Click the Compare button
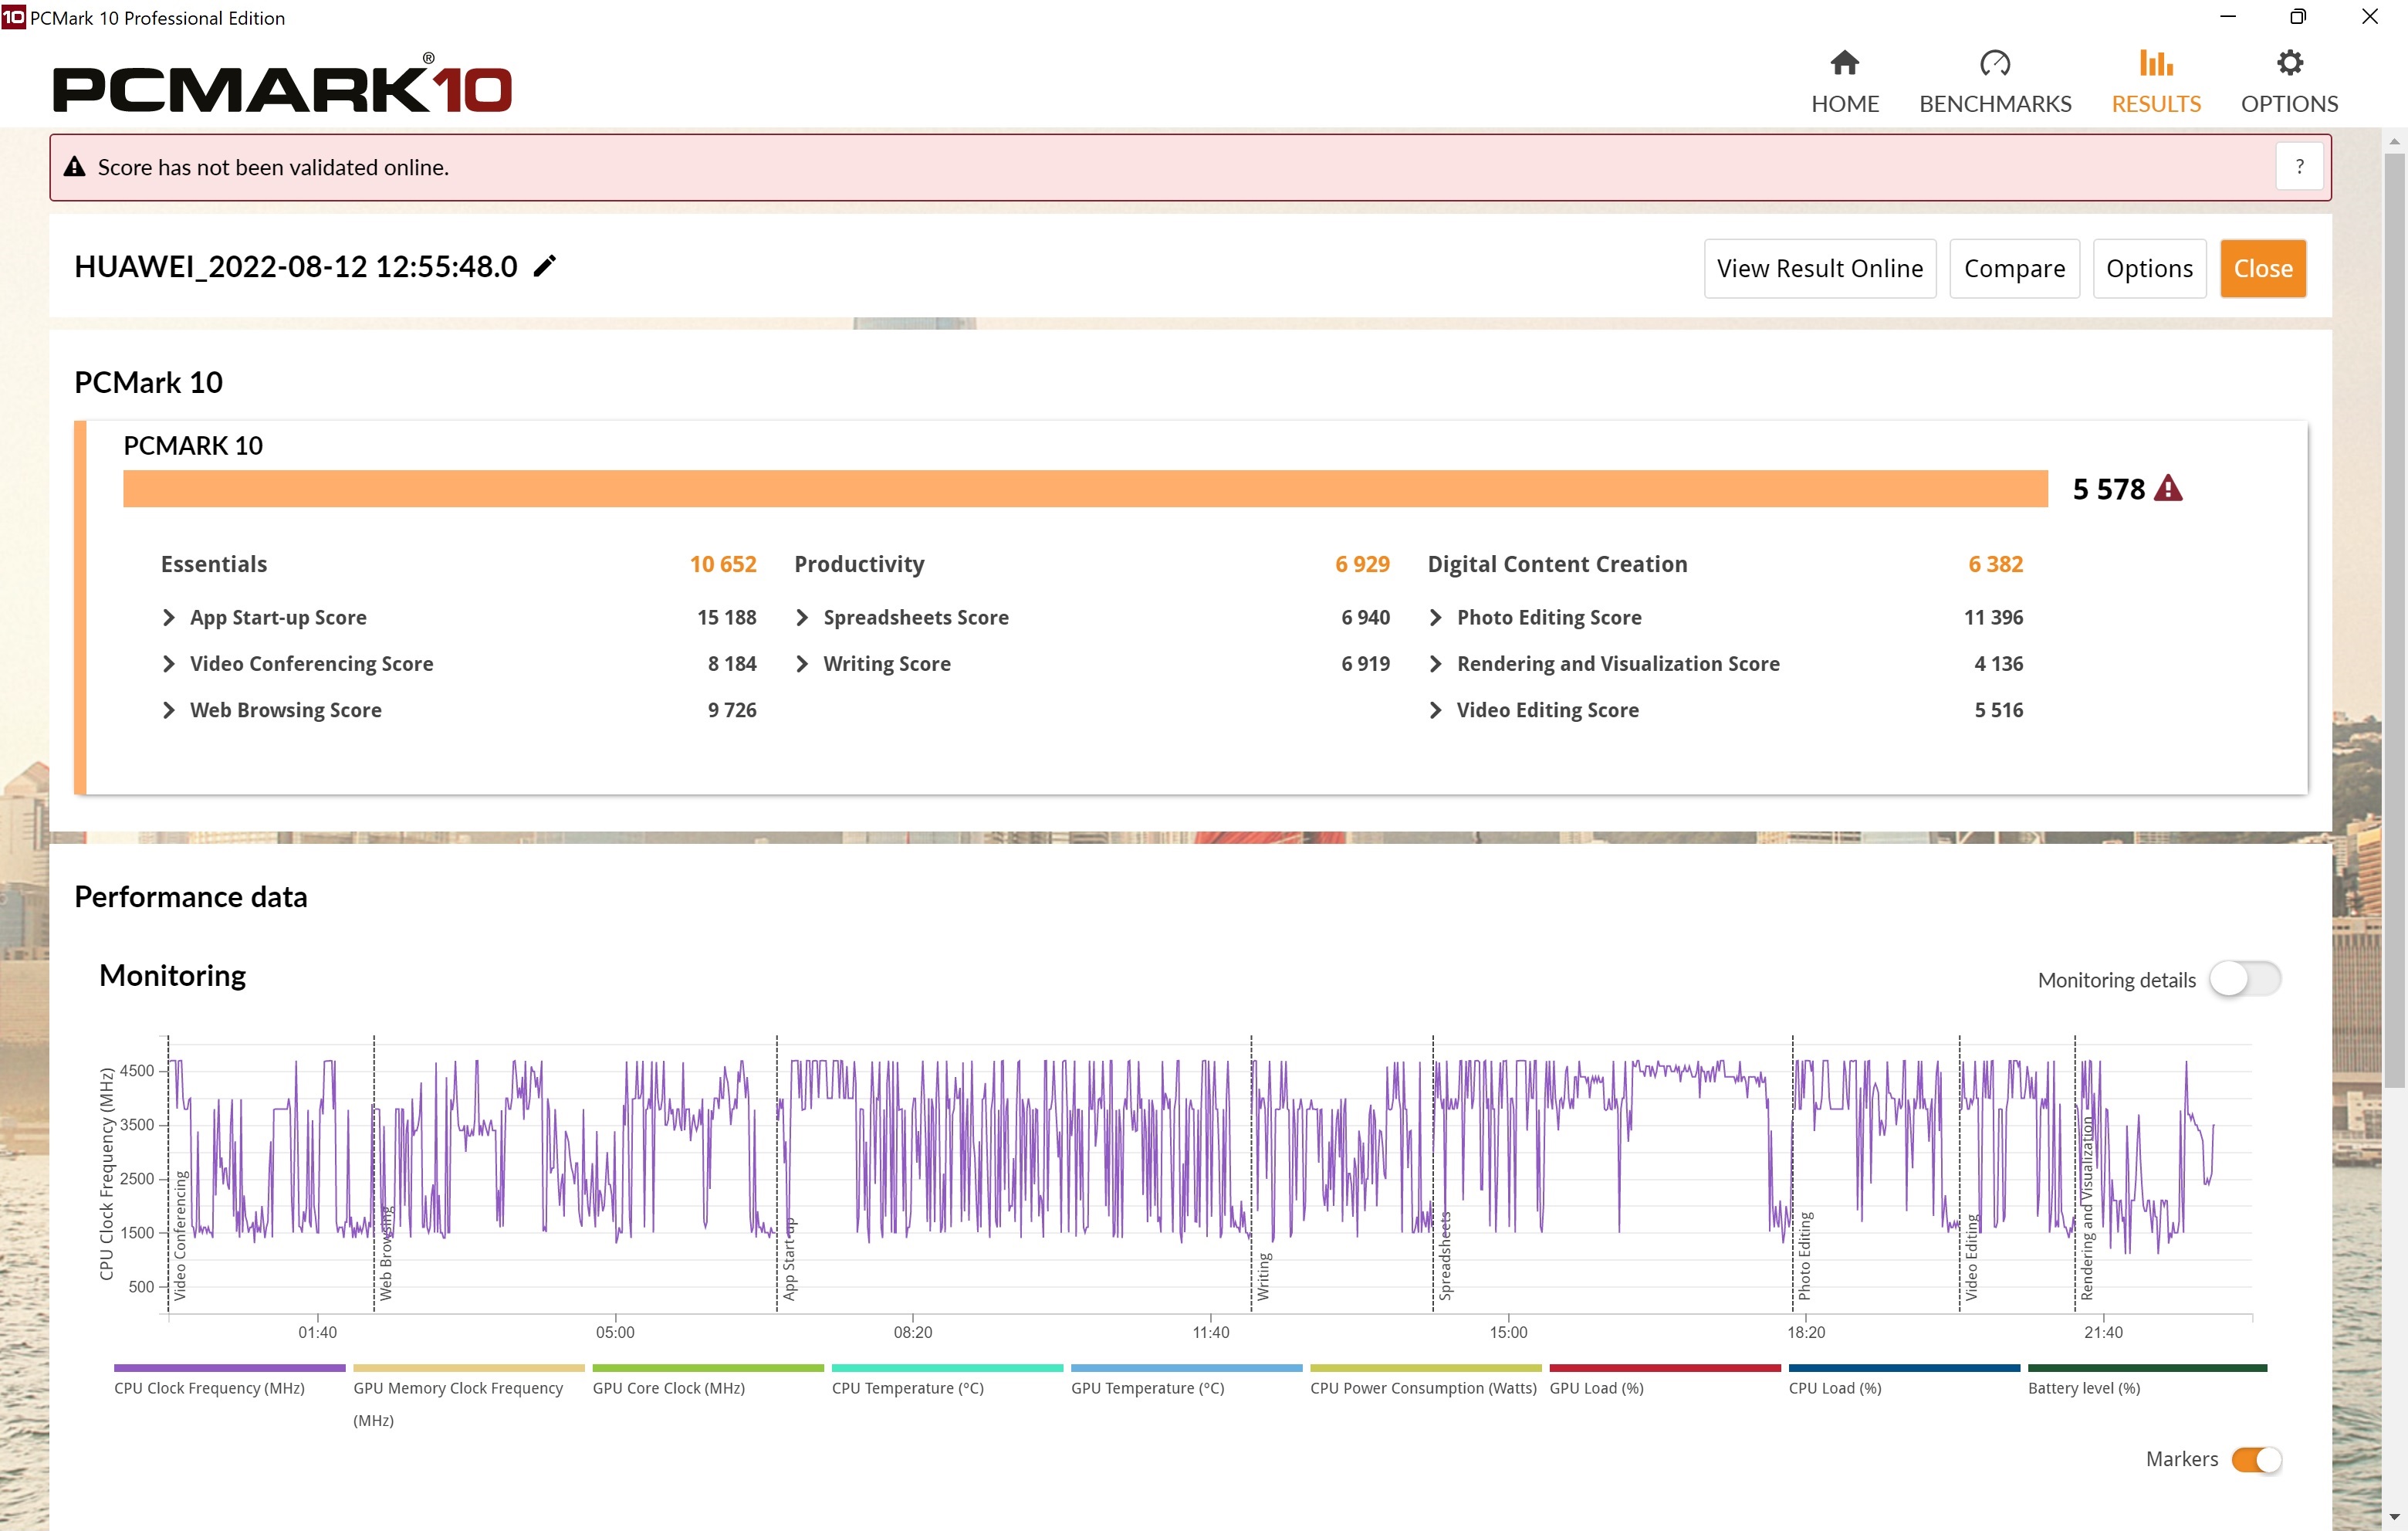This screenshot has height=1531, width=2408. tap(2013, 268)
